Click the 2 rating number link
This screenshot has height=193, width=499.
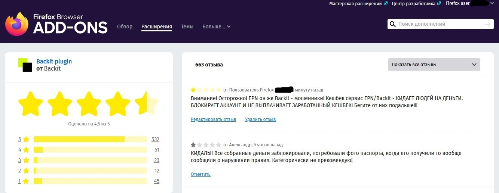pyautogui.click(x=19, y=171)
